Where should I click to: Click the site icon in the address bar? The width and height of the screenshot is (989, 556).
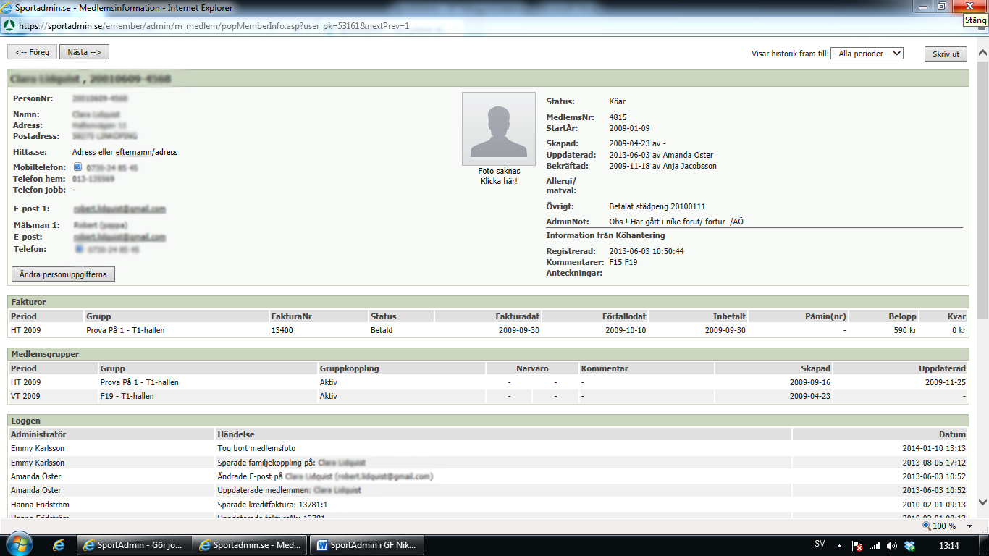click(9, 25)
